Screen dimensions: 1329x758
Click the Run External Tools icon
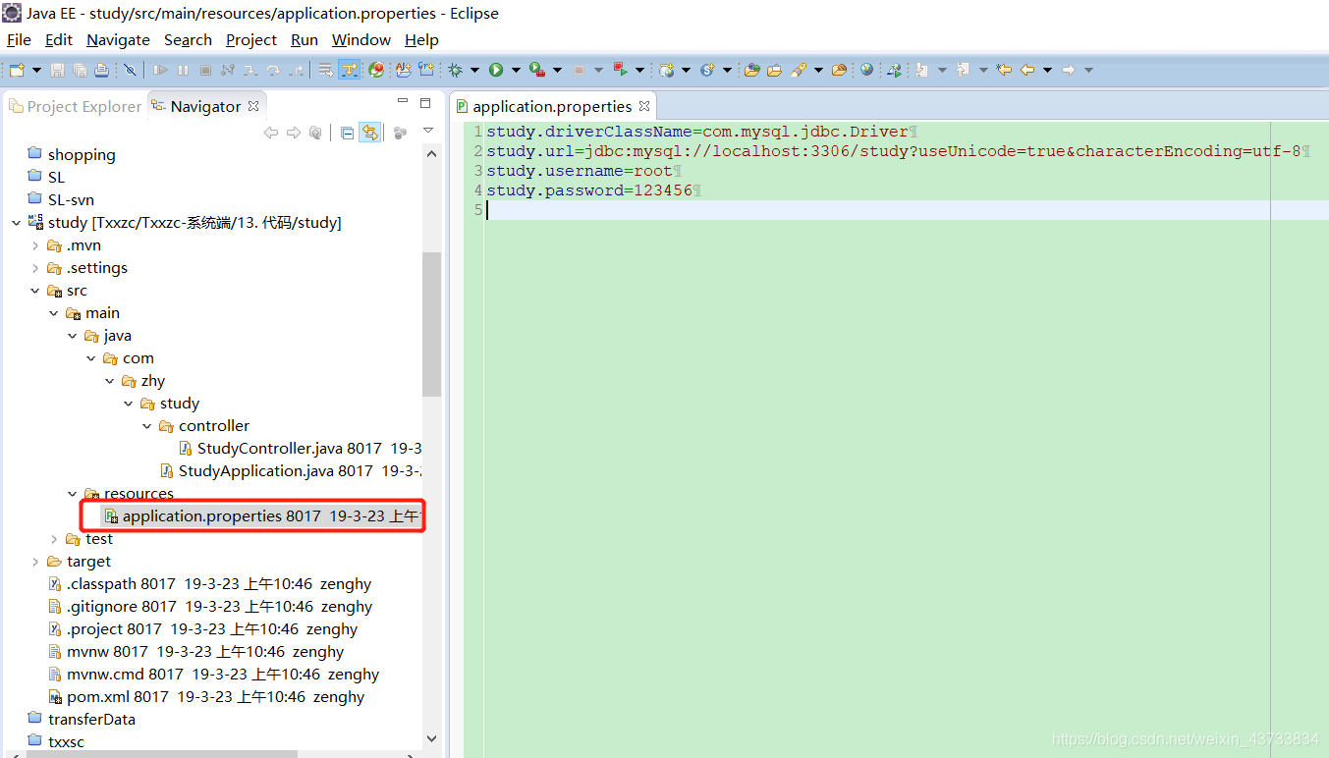[x=536, y=70]
